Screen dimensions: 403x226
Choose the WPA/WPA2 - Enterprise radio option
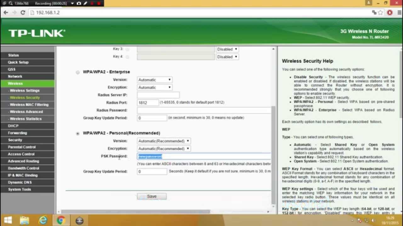tap(77, 72)
